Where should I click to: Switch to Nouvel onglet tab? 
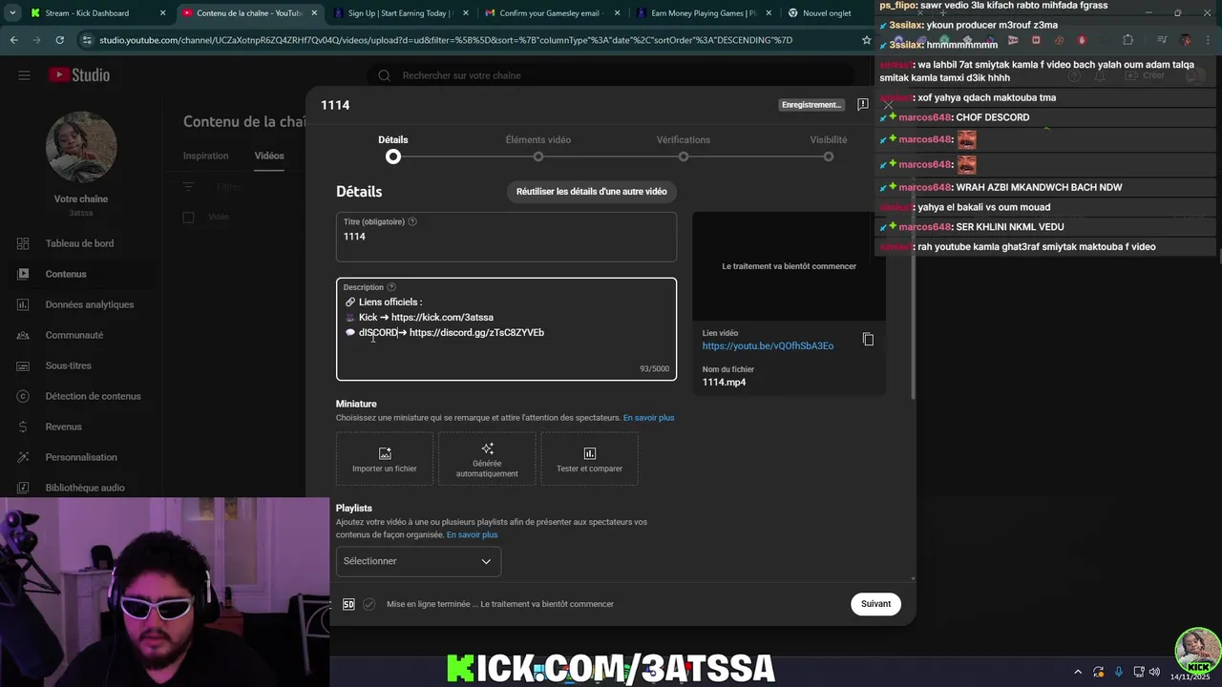click(x=826, y=13)
